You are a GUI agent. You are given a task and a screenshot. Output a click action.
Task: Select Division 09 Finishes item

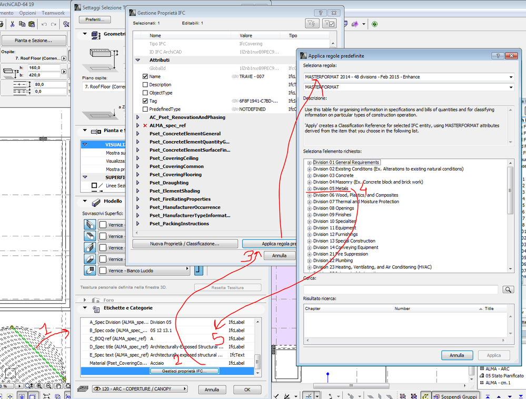tap(332, 215)
